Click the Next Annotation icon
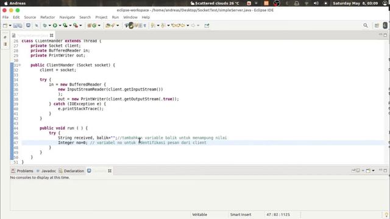This screenshot has width=390, height=219. coord(153,26)
